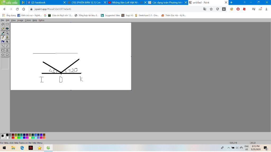Select the cyan color swatch

click(x=21, y=137)
